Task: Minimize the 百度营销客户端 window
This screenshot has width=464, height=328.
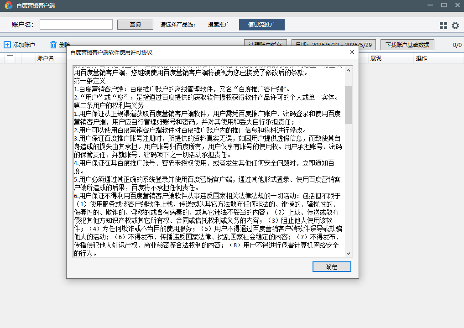Action: point(430,5)
